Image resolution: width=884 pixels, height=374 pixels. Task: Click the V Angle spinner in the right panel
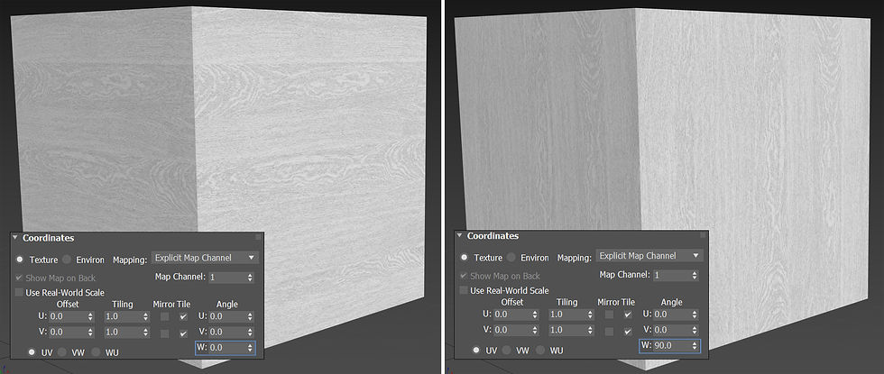[695, 330]
